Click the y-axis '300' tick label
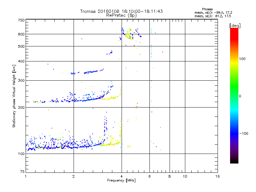Screen dimensions: 256x192 (21, 80)
